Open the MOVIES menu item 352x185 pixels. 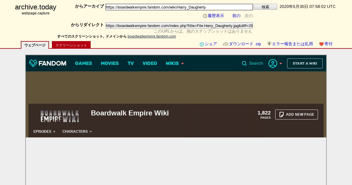point(110,63)
